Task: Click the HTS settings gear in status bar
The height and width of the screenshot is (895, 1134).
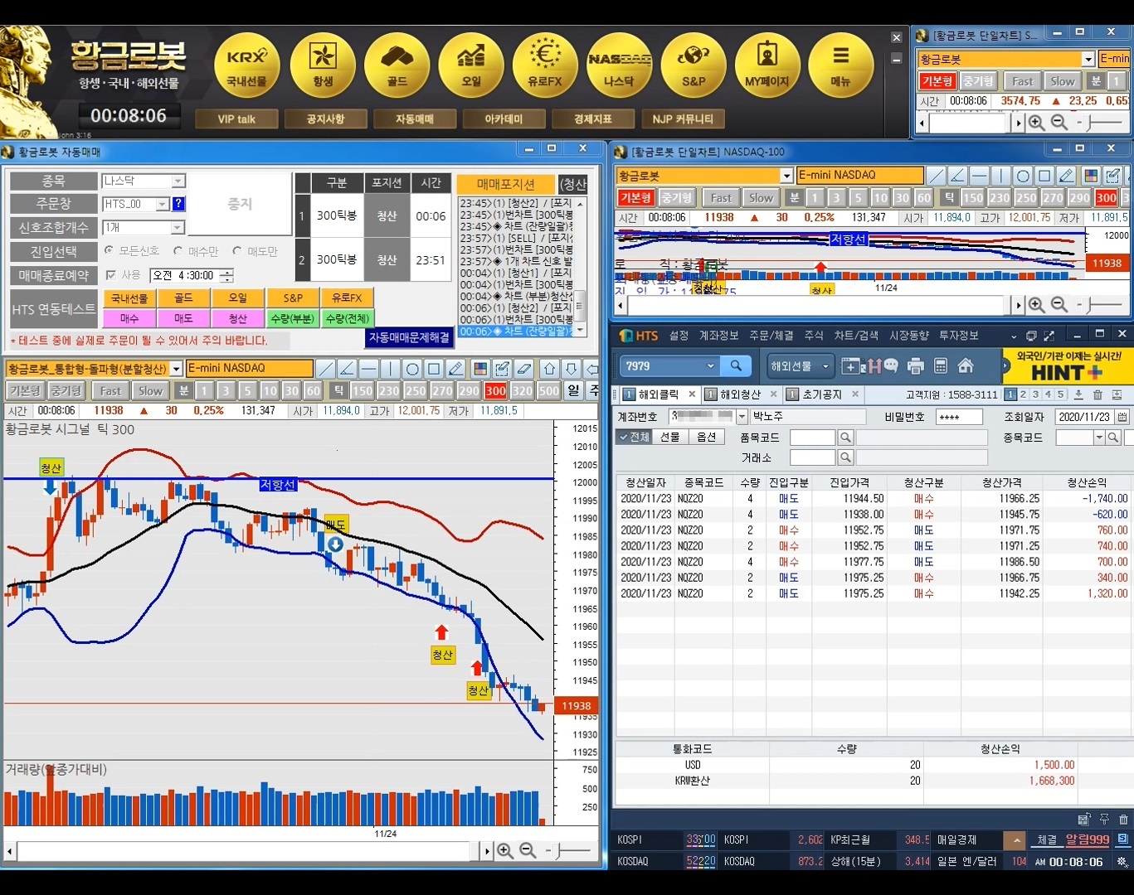Action: click(1122, 862)
